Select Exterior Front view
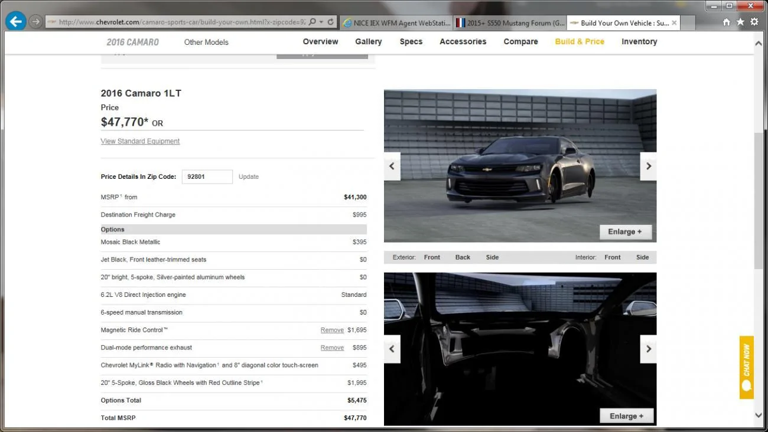The width and height of the screenshot is (768, 432). (x=432, y=257)
